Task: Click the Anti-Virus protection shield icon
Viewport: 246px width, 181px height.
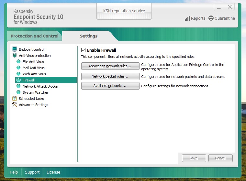Action: [15, 55]
